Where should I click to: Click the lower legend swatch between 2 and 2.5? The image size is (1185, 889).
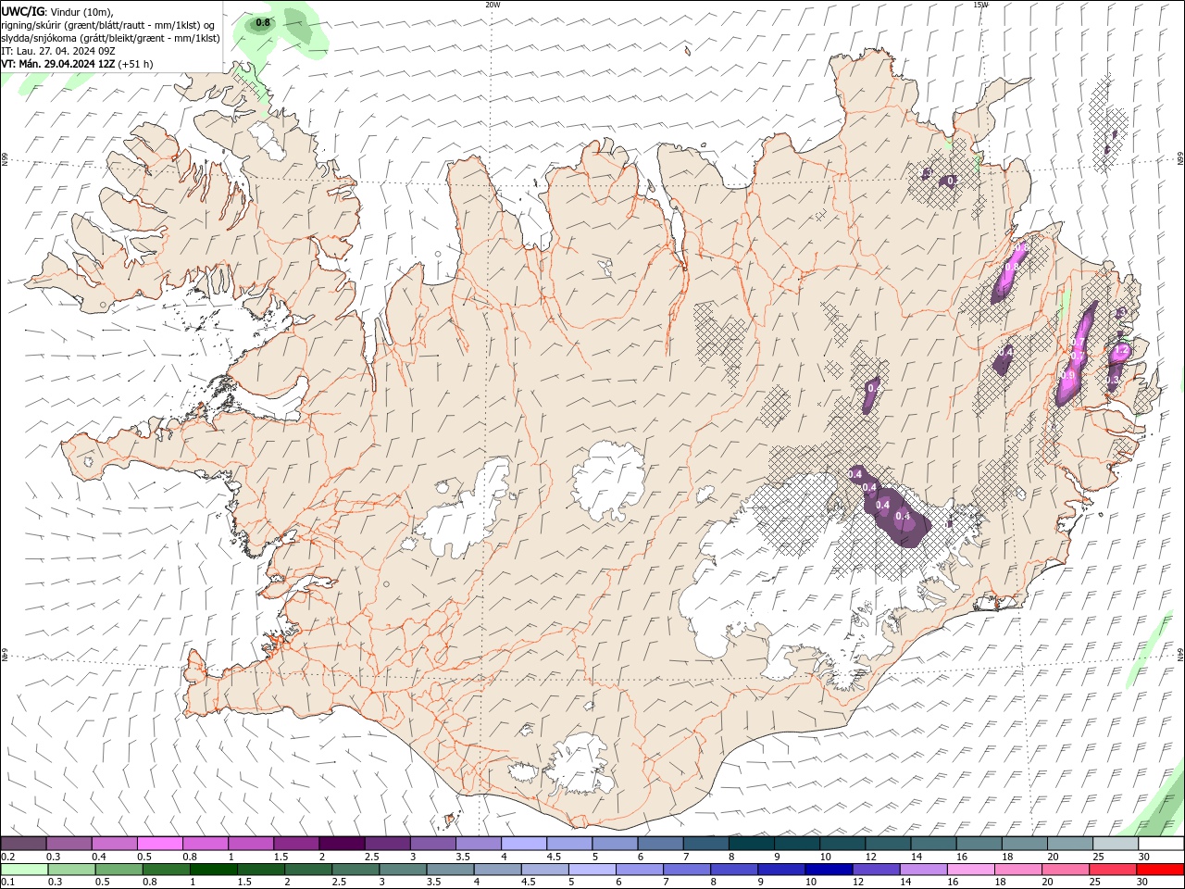pyautogui.click(x=307, y=870)
